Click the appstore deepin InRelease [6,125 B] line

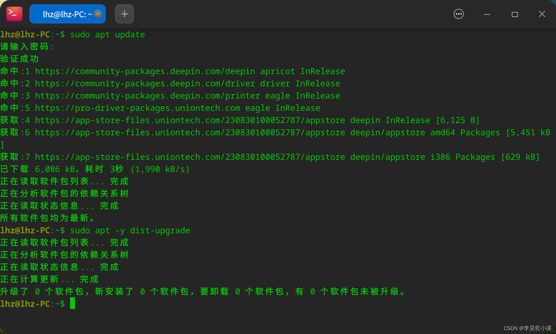coord(240,120)
